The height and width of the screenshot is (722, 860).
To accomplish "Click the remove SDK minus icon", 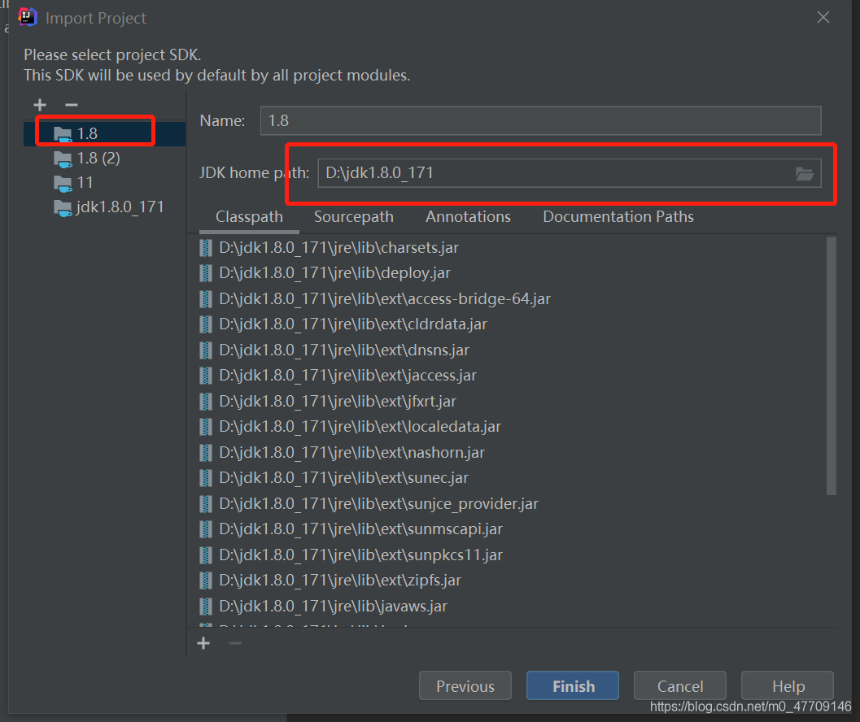I will point(72,105).
